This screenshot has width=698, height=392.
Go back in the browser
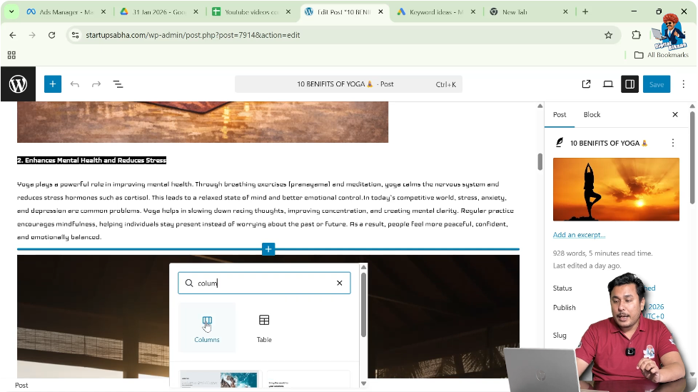(x=12, y=35)
